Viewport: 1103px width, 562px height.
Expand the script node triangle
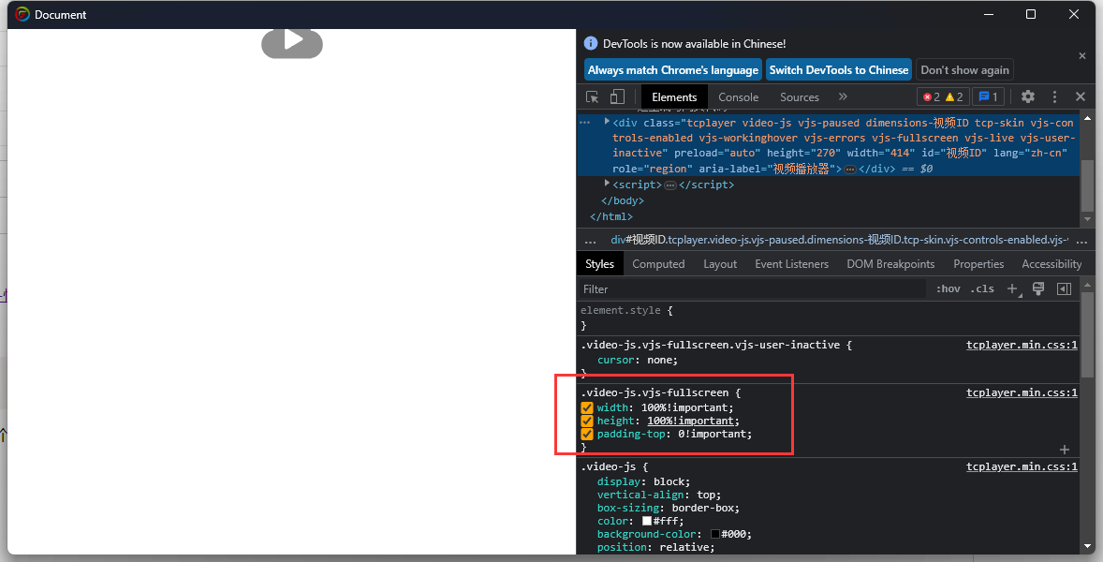607,184
